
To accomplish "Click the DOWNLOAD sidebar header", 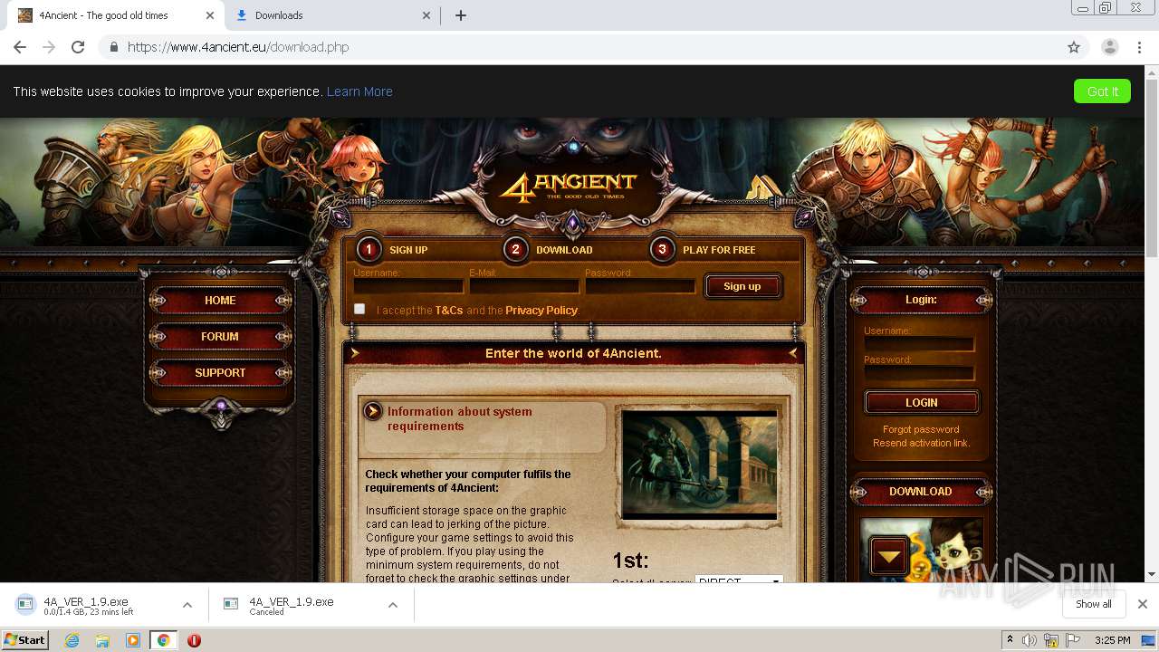I will click(x=921, y=492).
